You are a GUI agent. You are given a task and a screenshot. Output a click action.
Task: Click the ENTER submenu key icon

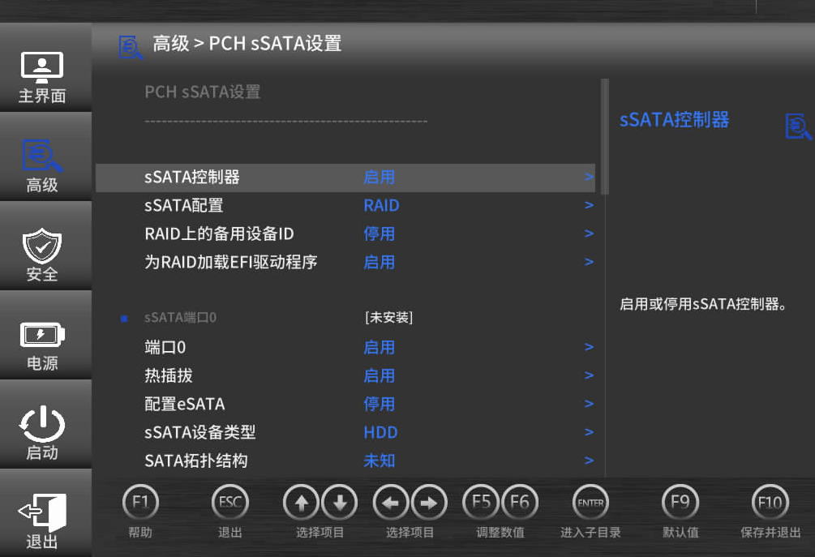(590, 503)
